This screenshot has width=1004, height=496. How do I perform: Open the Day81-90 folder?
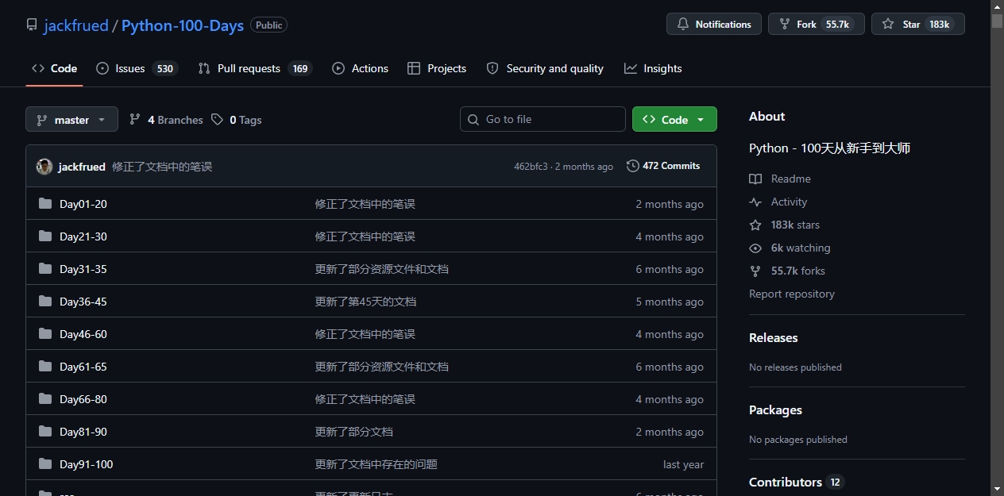[83, 432]
